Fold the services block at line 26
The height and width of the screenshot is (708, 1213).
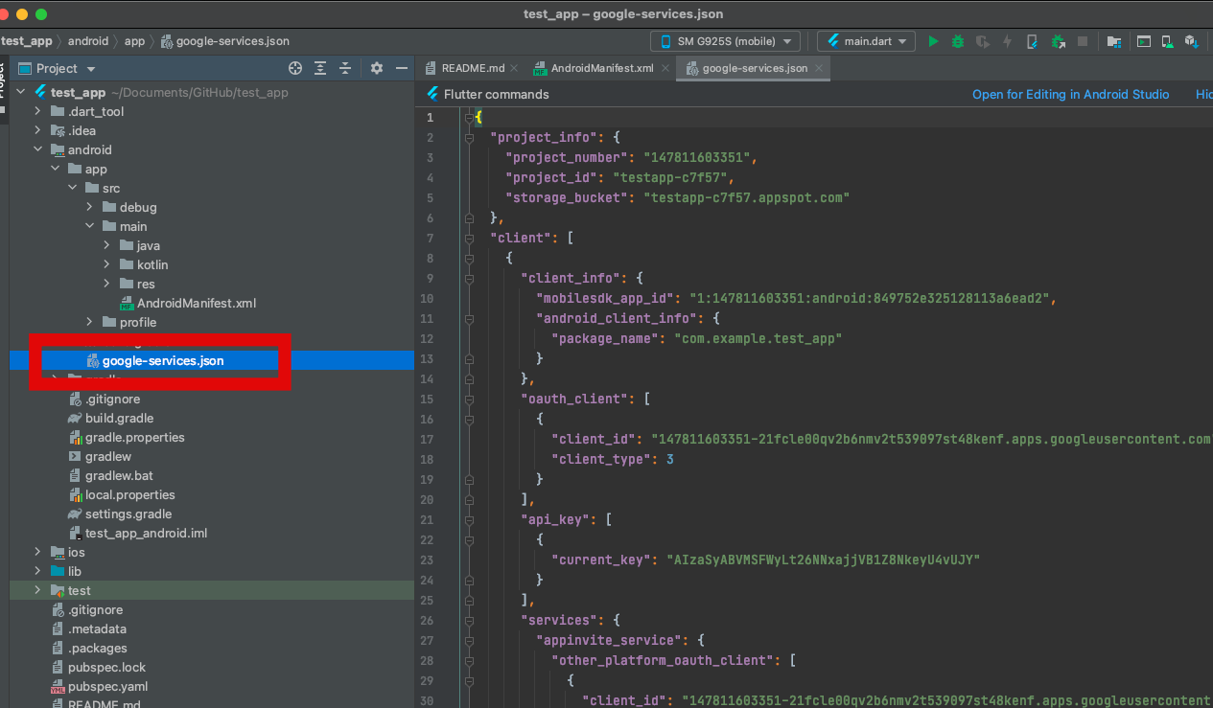pos(469,620)
